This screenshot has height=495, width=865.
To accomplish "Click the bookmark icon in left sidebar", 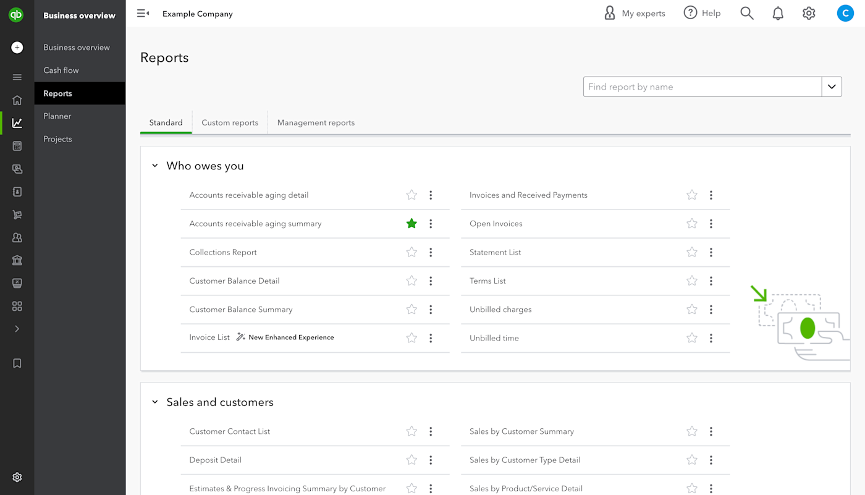I will pyautogui.click(x=17, y=363).
